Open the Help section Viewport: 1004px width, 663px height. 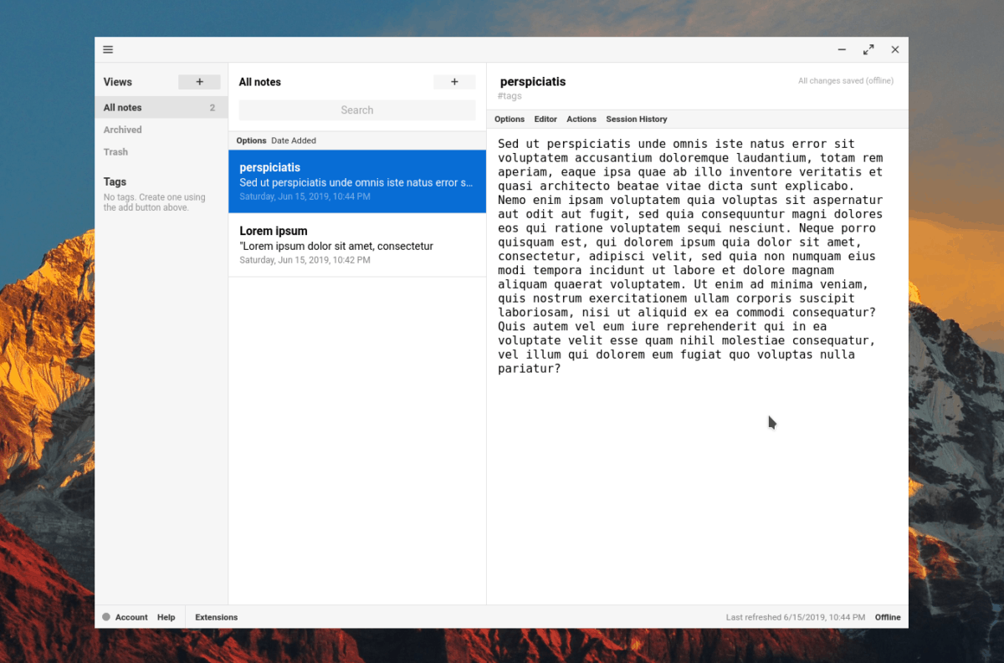point(166,617)
